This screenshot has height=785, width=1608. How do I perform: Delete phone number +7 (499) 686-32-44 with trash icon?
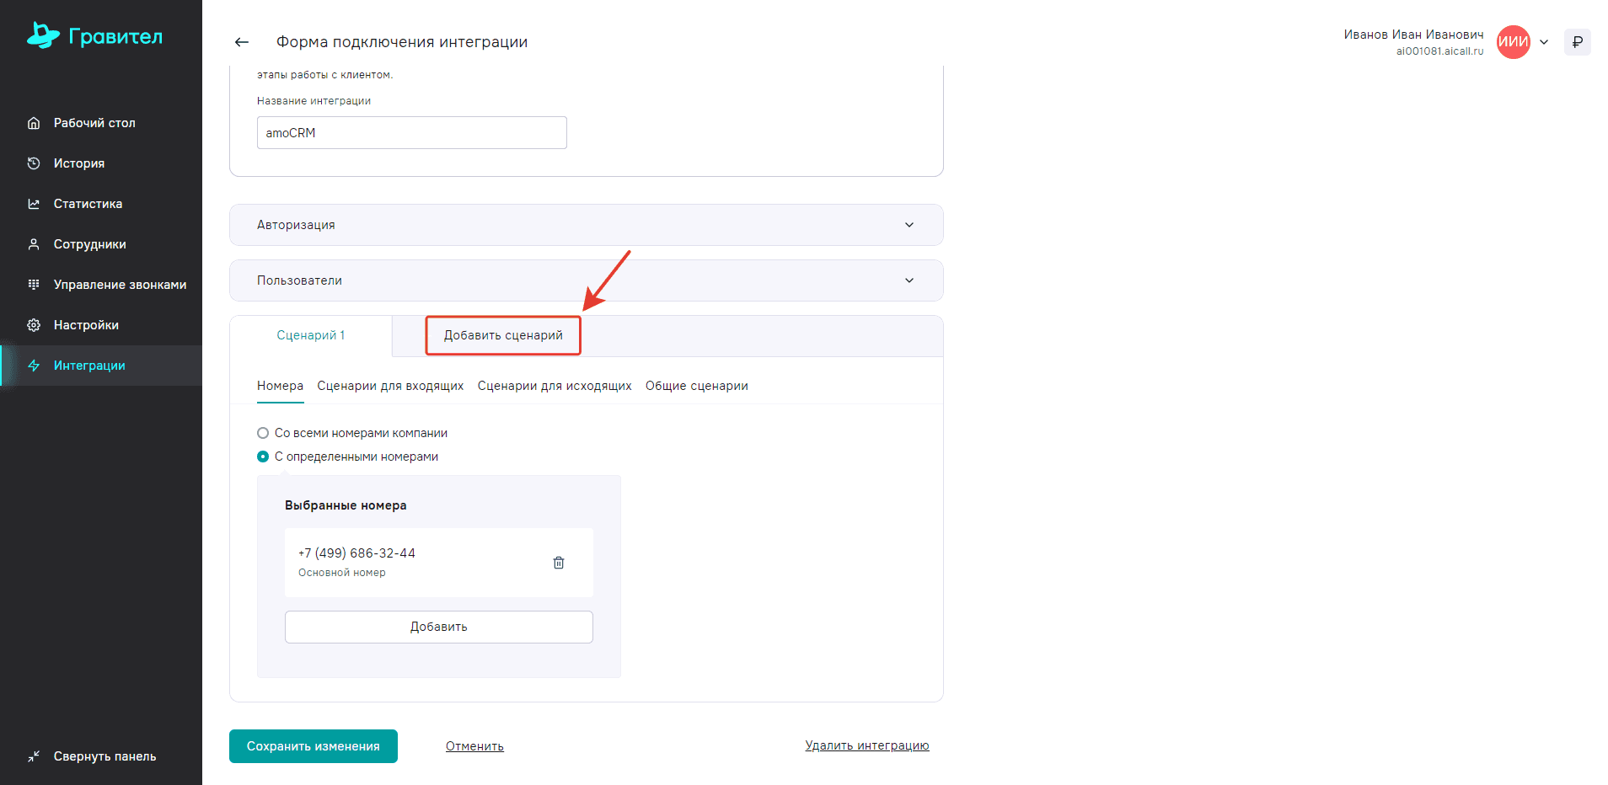[558, 563]
